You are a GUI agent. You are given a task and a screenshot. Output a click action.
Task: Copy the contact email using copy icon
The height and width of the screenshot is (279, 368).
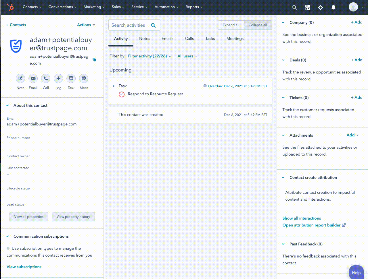pyautogui.click(x=94, y=60)
